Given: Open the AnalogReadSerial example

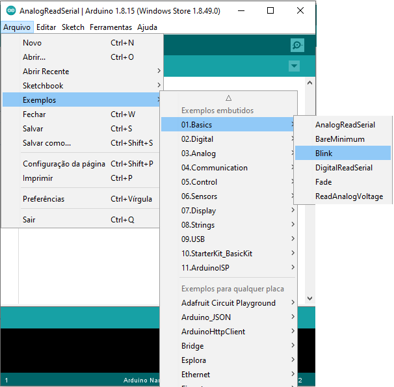Looking at the screenshot, I should (x=343, y=125).
